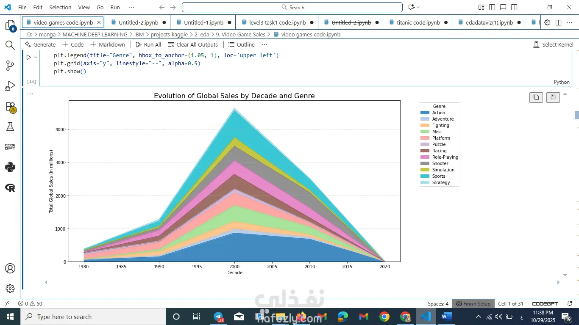579x325 pixels.
Task: Open Run and Debug view
Action: [10, 86]
